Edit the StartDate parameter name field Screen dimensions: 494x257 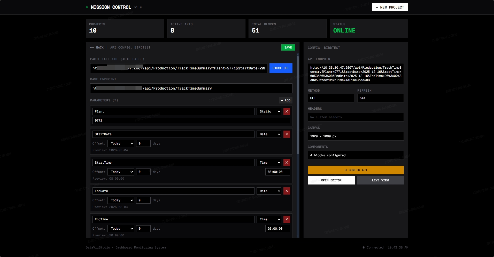coord(173,134)
